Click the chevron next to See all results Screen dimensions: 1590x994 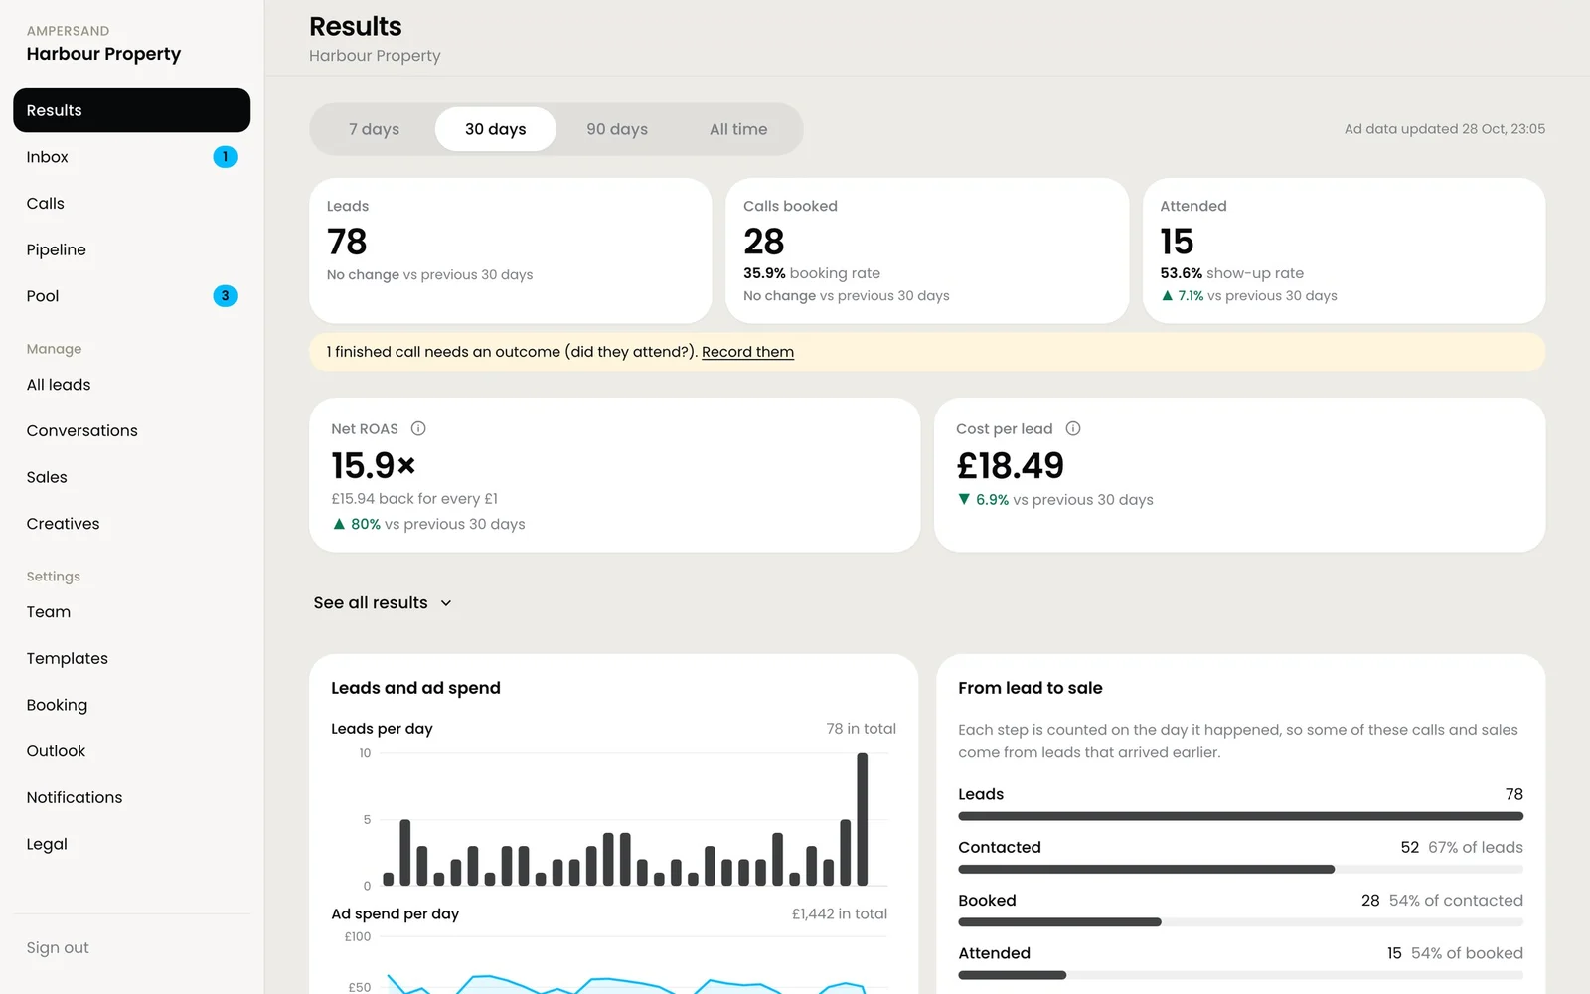[446, 603]
